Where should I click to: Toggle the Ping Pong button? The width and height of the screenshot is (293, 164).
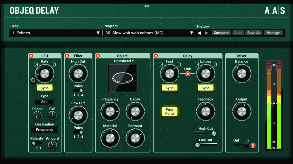[169, 111]
